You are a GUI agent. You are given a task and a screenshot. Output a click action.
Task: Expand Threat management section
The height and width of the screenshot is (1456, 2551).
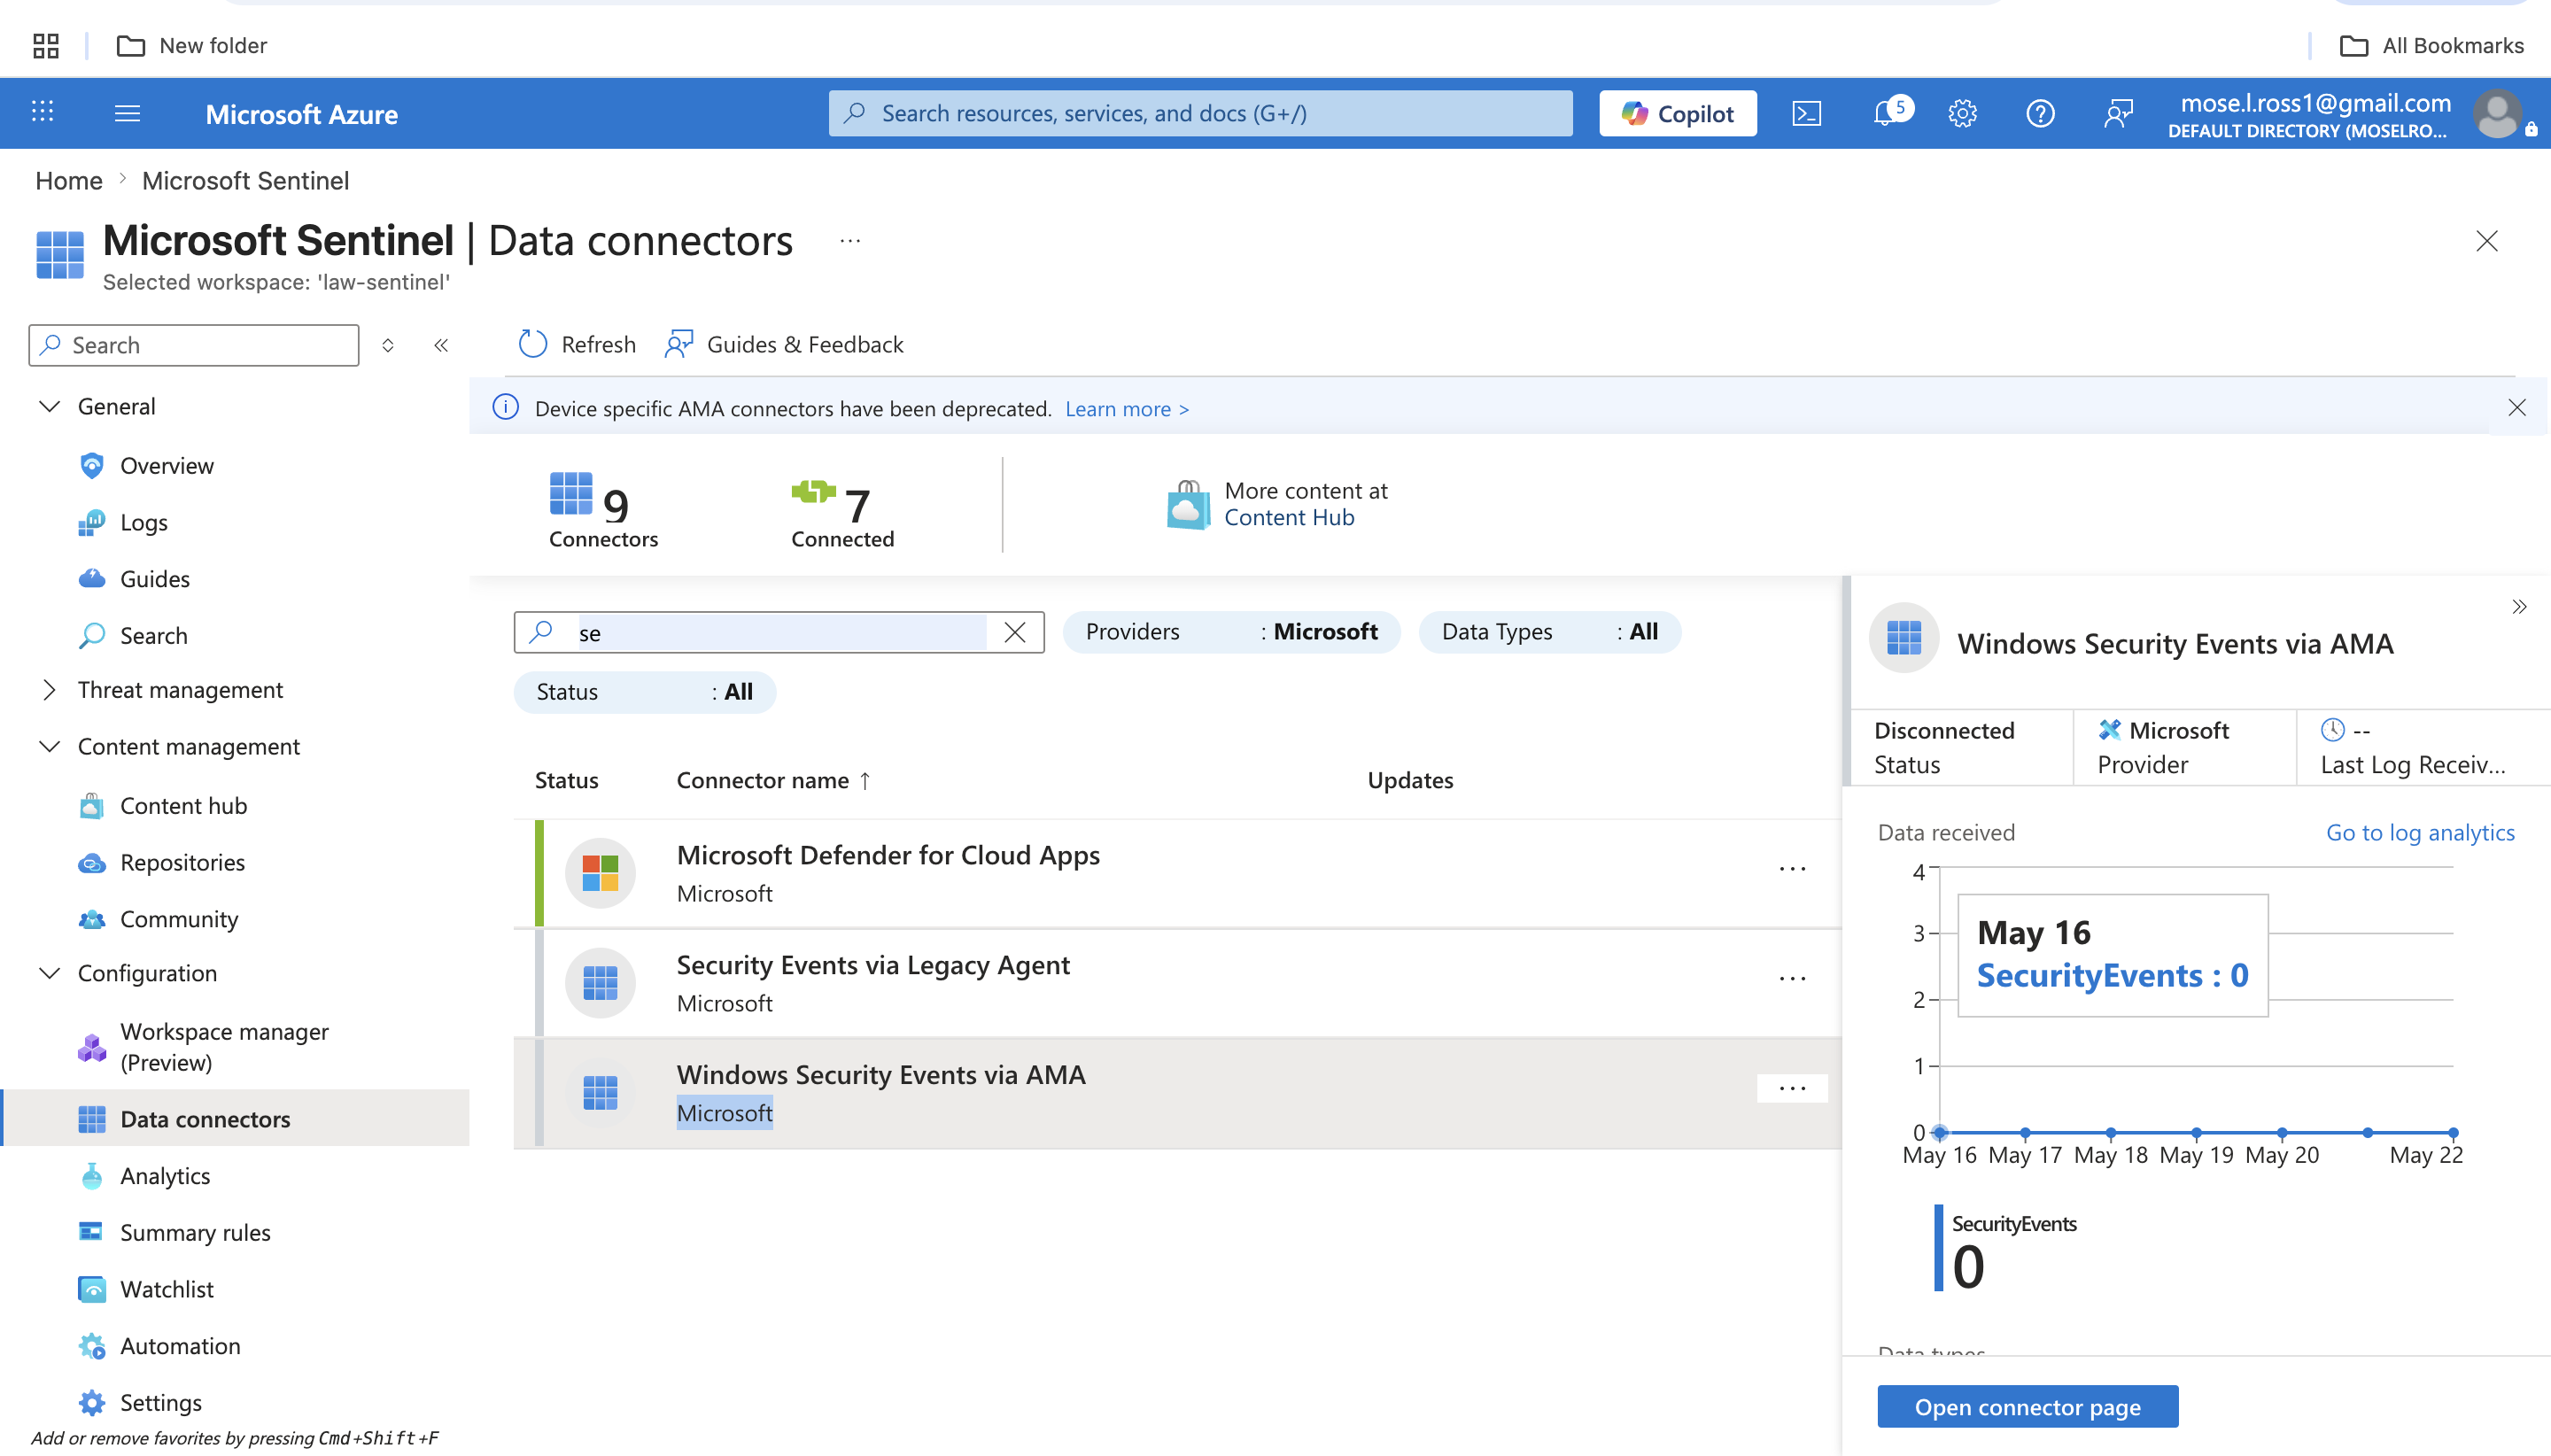coord(49,690)
